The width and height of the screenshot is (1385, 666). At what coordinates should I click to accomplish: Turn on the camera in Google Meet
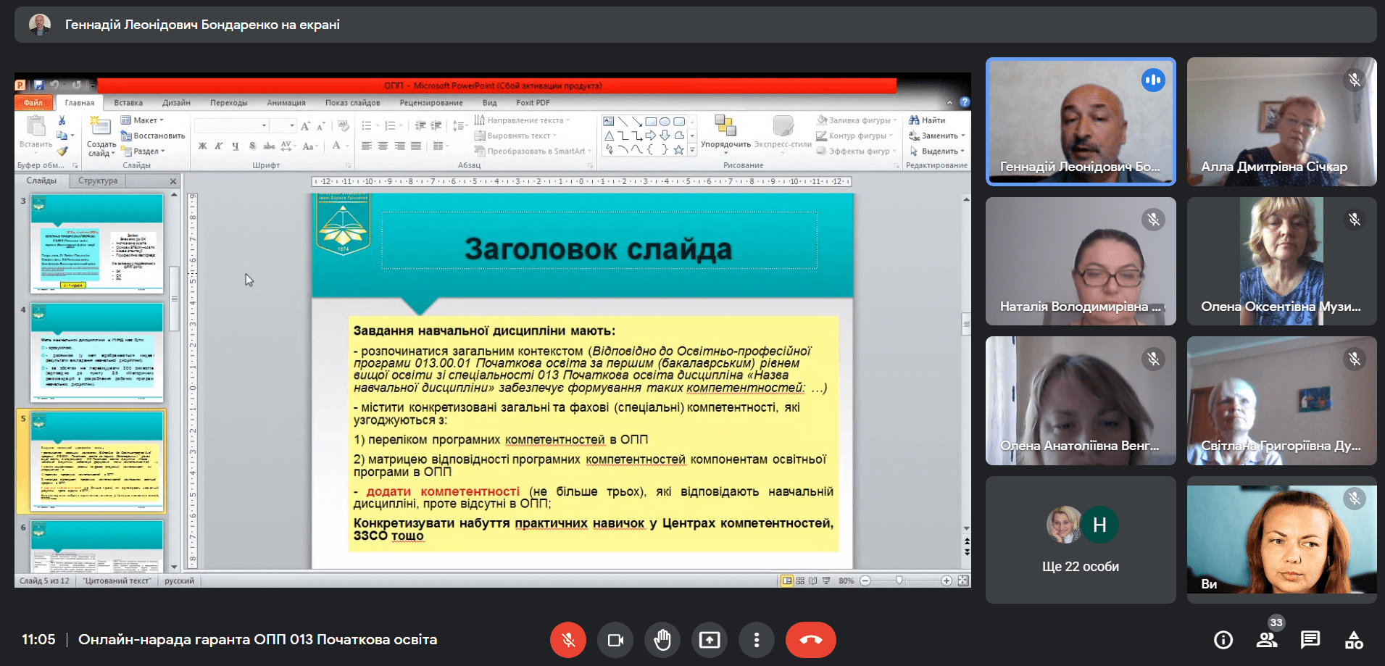pyautogui.click(x=615, y=640)
